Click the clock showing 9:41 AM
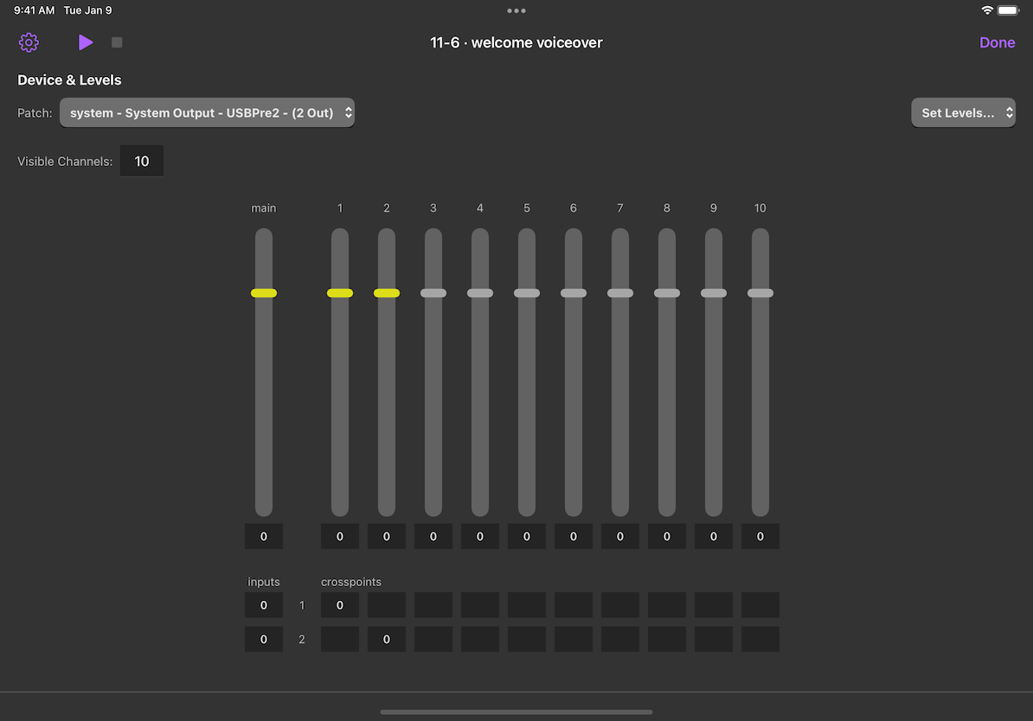The width and height of the screenshot is (1033, 721). [35, 10]
